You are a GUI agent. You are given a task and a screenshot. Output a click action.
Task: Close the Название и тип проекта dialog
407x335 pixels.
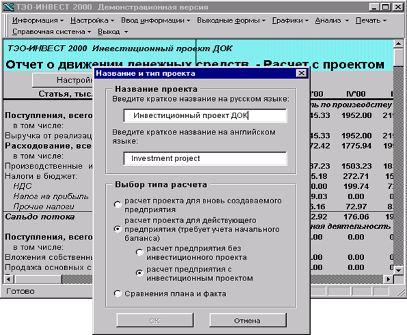[x=301, y=74]
